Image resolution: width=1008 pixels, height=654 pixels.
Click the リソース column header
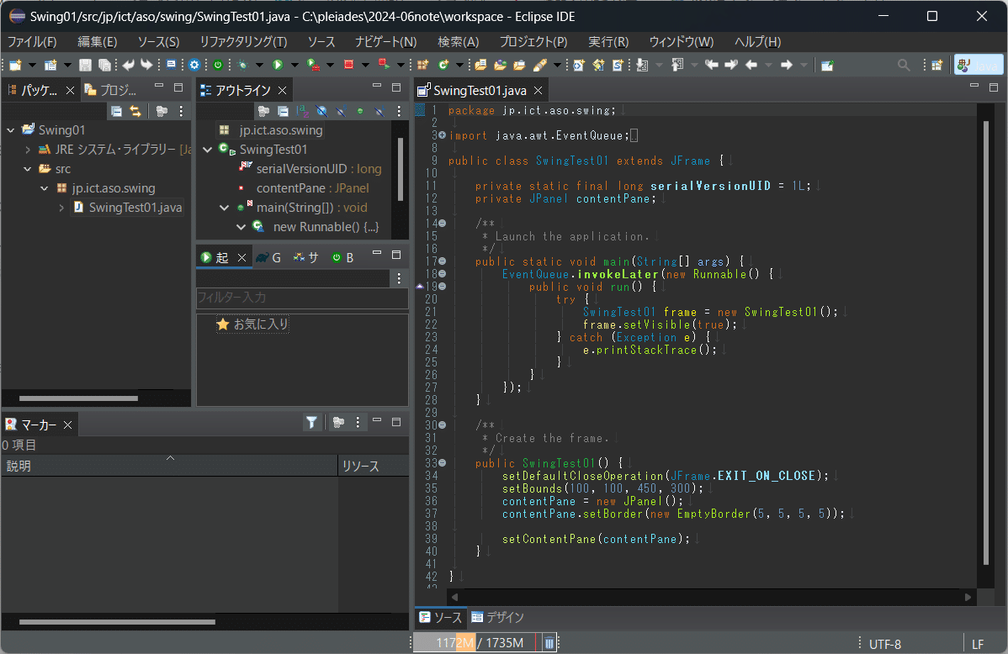(374, 466)
